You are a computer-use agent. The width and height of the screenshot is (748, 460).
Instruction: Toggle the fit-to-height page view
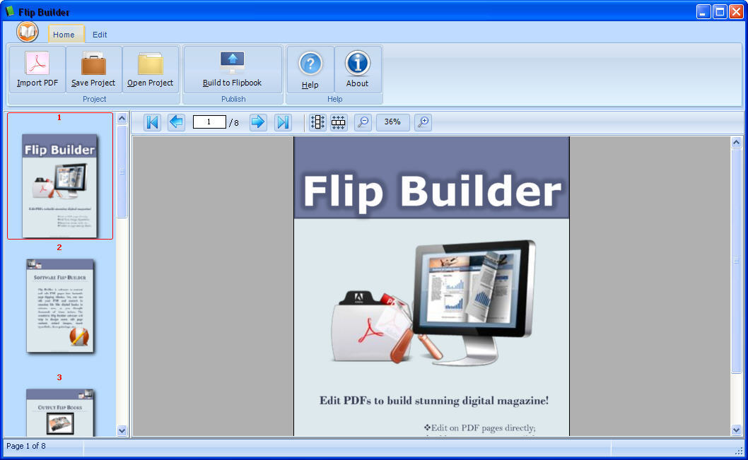[x=317, y=122]
